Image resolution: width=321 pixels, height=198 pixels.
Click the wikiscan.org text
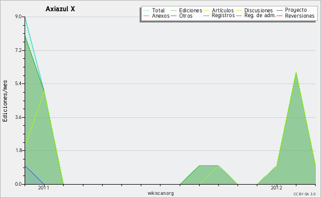pyautogui.click(x=160, y=193)
